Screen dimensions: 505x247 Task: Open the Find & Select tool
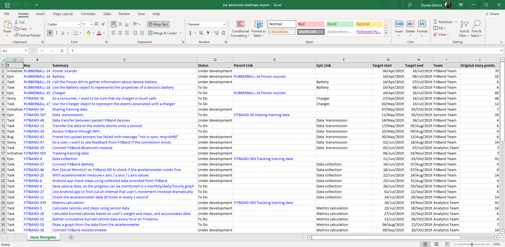[x=476, y=24]
